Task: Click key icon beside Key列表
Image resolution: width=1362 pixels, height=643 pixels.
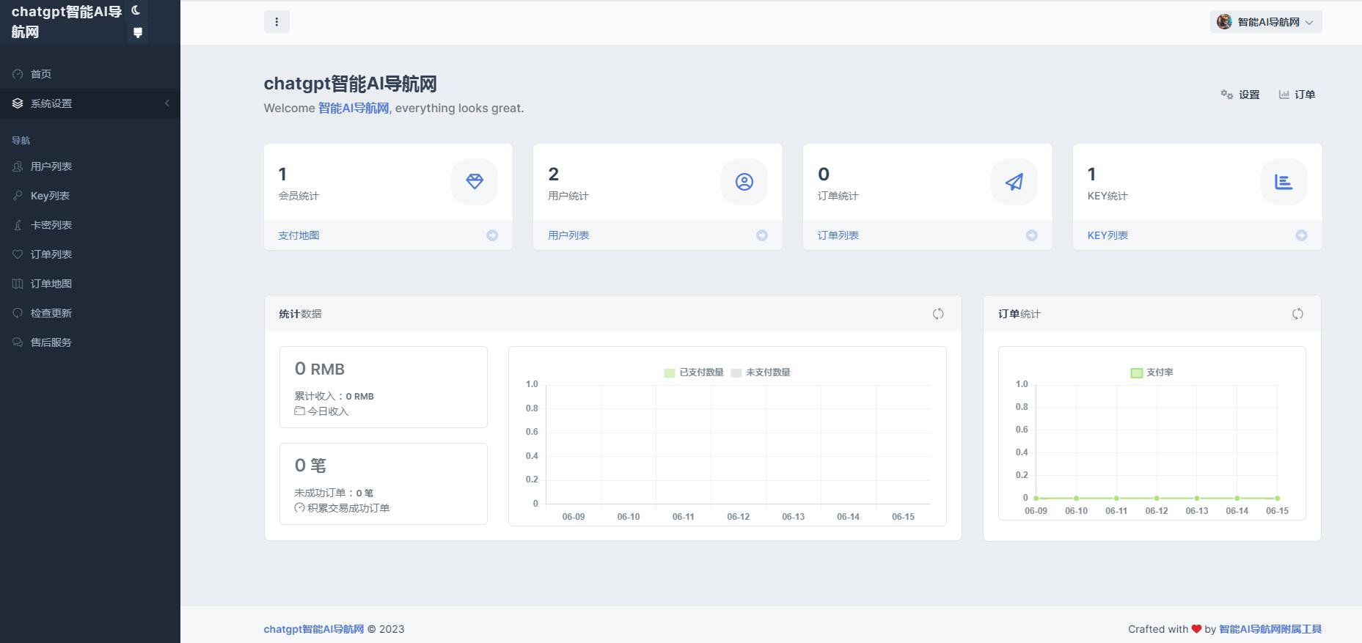Action: (18, 196)
